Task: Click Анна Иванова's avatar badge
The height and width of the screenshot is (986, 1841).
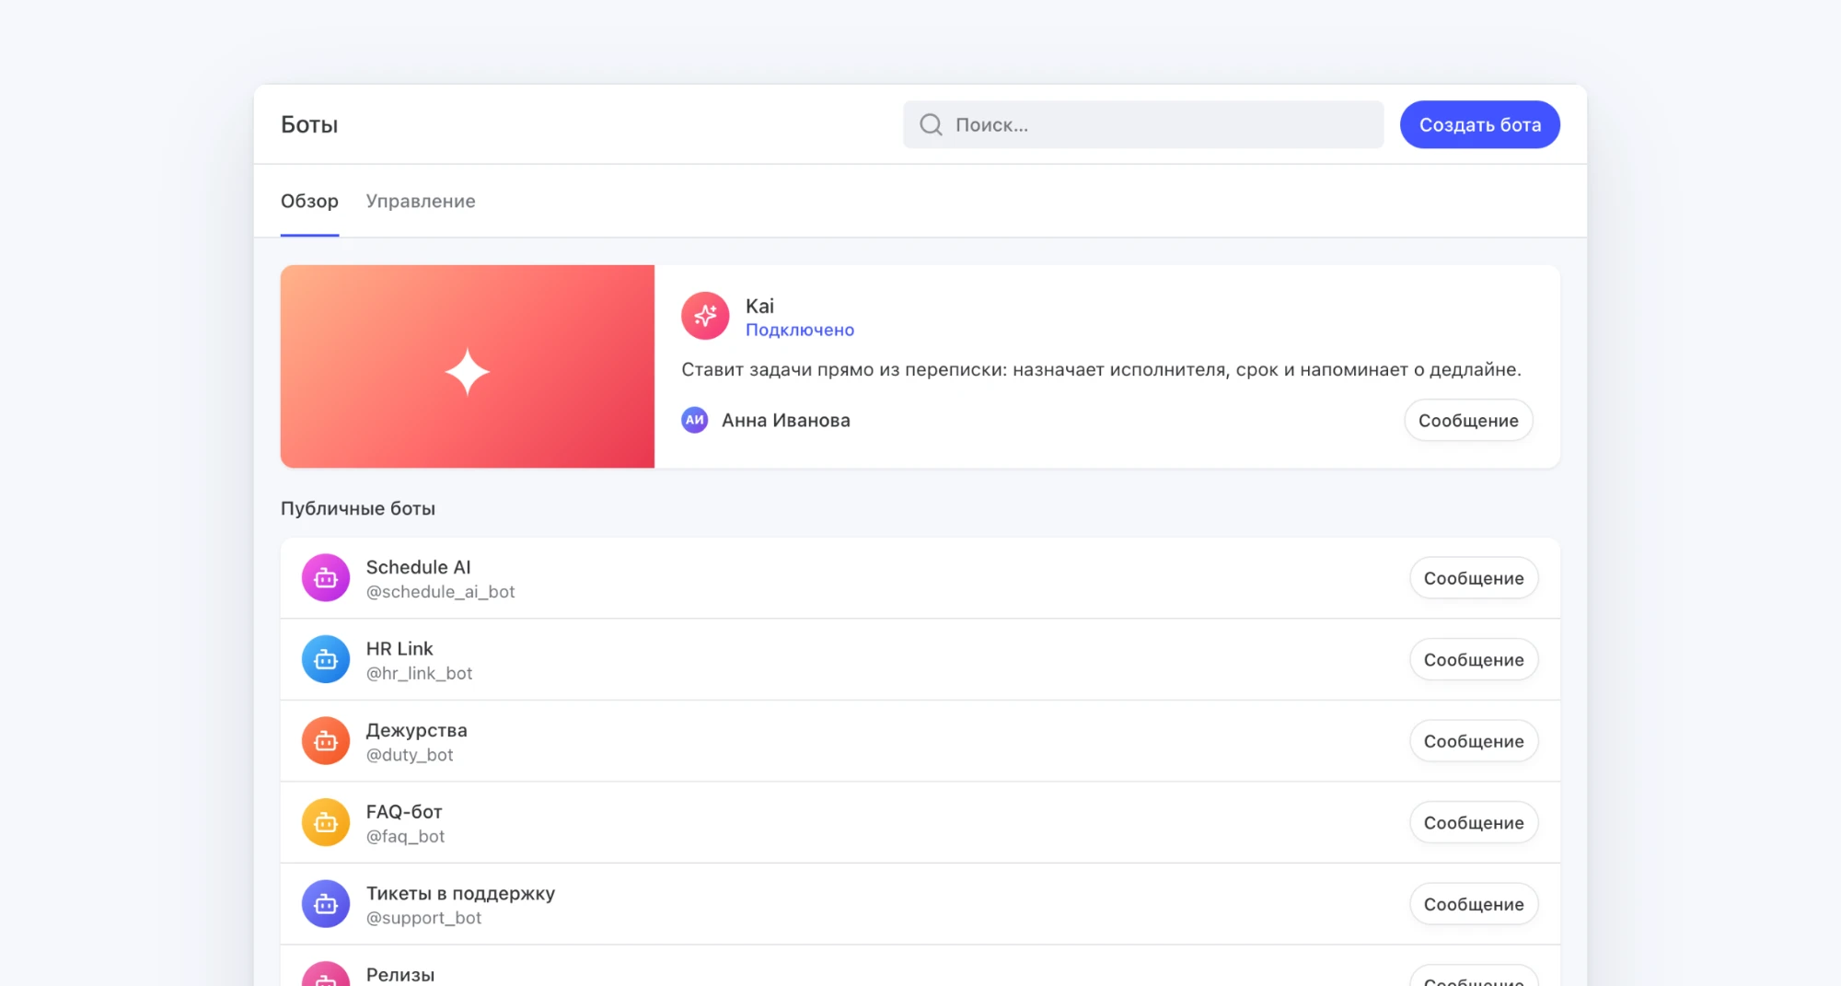Action: [x=695, y=420]
